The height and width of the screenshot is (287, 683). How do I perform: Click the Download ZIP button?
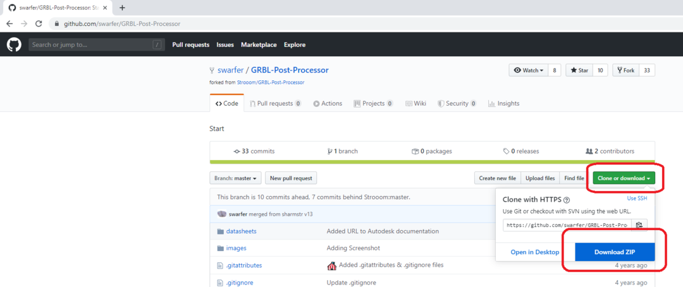point(615,252)
